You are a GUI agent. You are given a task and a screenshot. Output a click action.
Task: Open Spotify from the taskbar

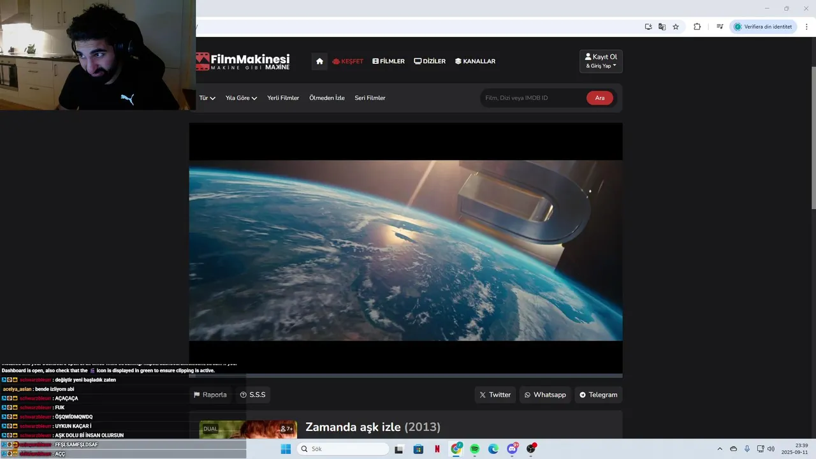(475, 449)
